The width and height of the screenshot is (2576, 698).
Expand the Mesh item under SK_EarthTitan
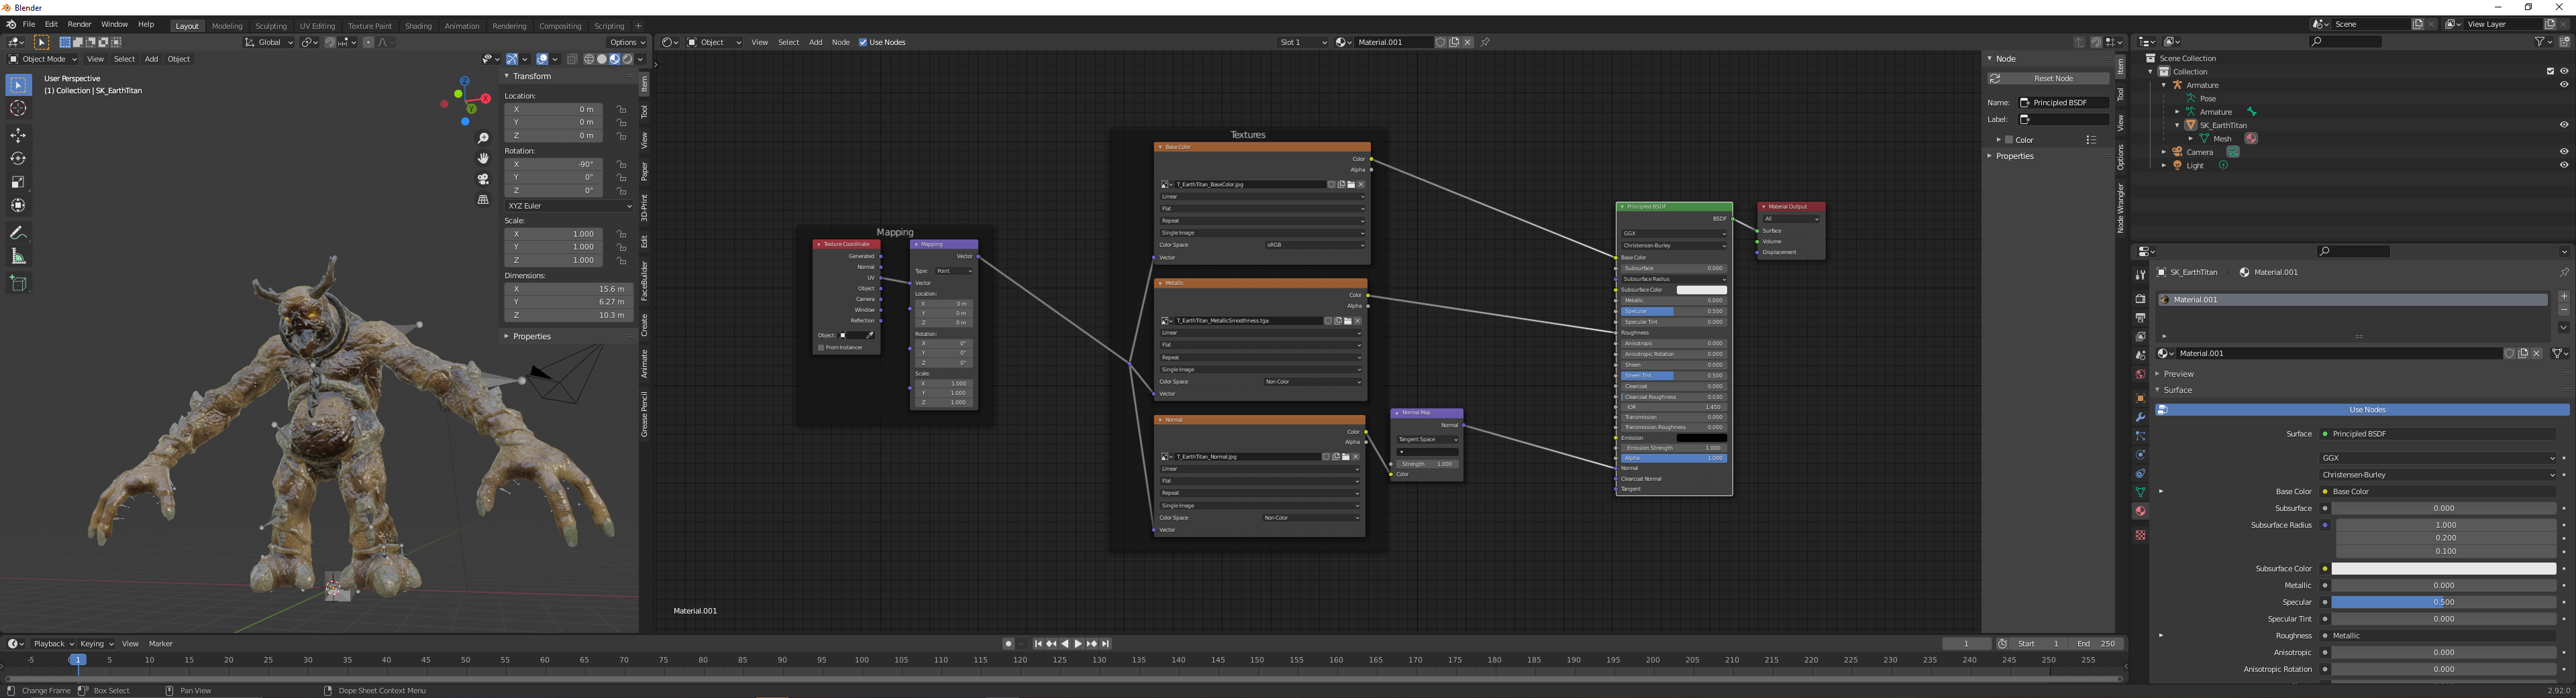click(2191, 139)
